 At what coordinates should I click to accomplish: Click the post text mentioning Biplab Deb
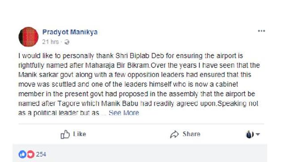pyautogui.click(x=131, y=56)
